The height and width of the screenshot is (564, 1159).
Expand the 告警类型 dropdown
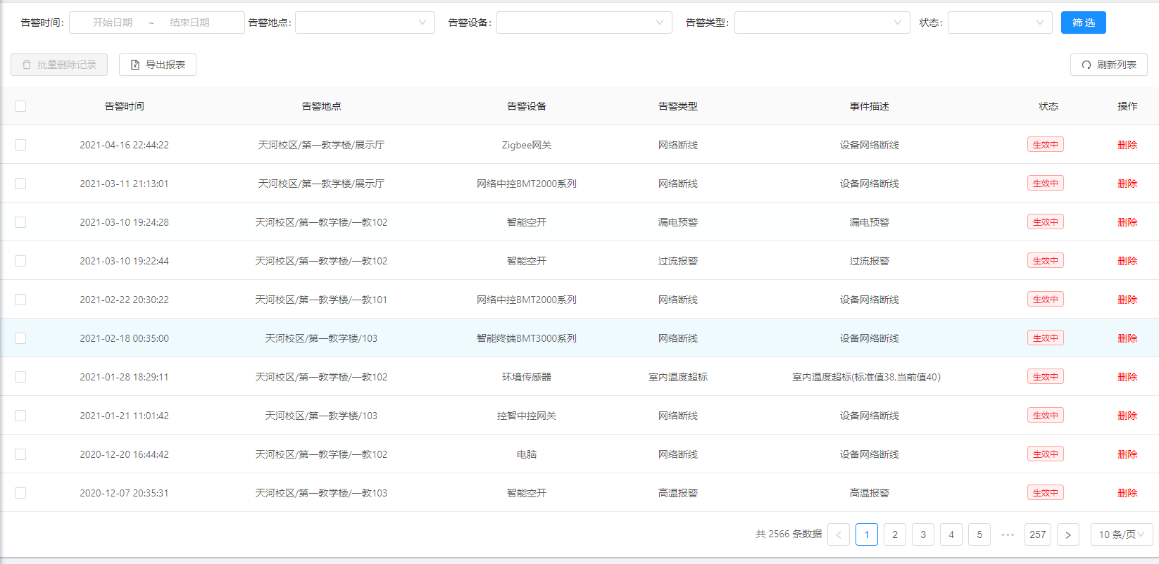coord(822,23)
